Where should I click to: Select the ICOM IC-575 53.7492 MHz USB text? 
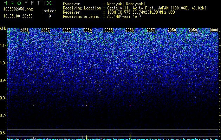click(x=141, y=12)
